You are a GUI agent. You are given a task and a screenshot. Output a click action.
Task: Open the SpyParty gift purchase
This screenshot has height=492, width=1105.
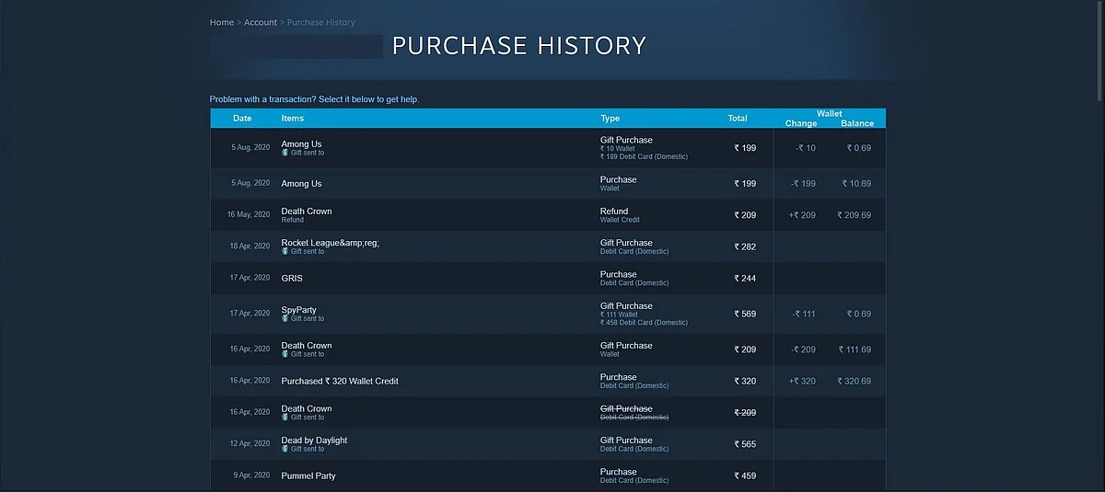[x=548, y=314]
